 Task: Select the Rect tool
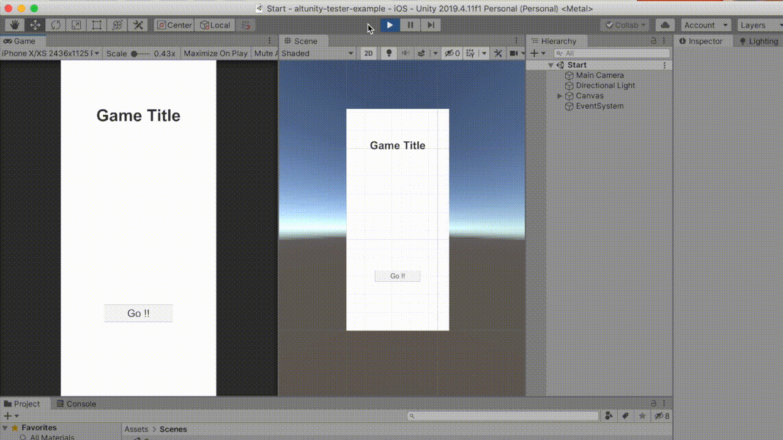tap(97, 25)
